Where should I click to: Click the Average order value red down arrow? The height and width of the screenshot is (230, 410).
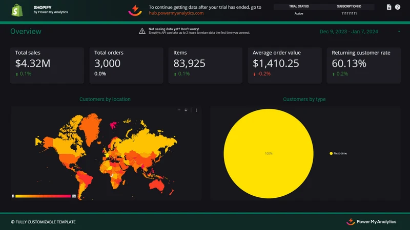pos(254,74)
